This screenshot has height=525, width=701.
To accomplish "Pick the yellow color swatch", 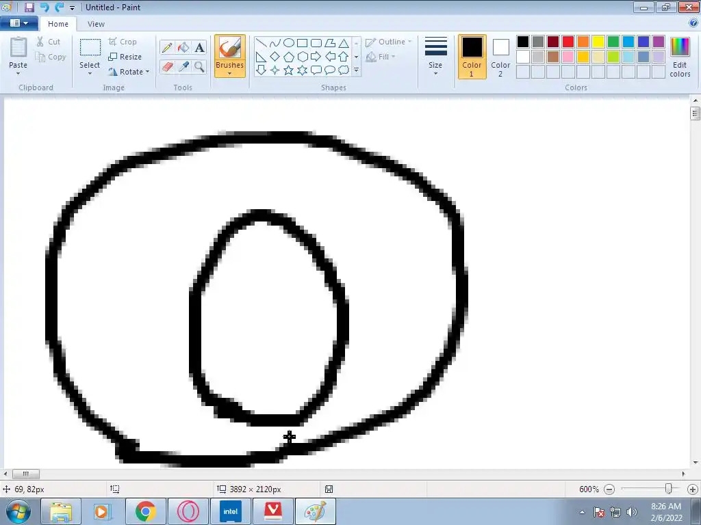I will click(x=598, y=42).
